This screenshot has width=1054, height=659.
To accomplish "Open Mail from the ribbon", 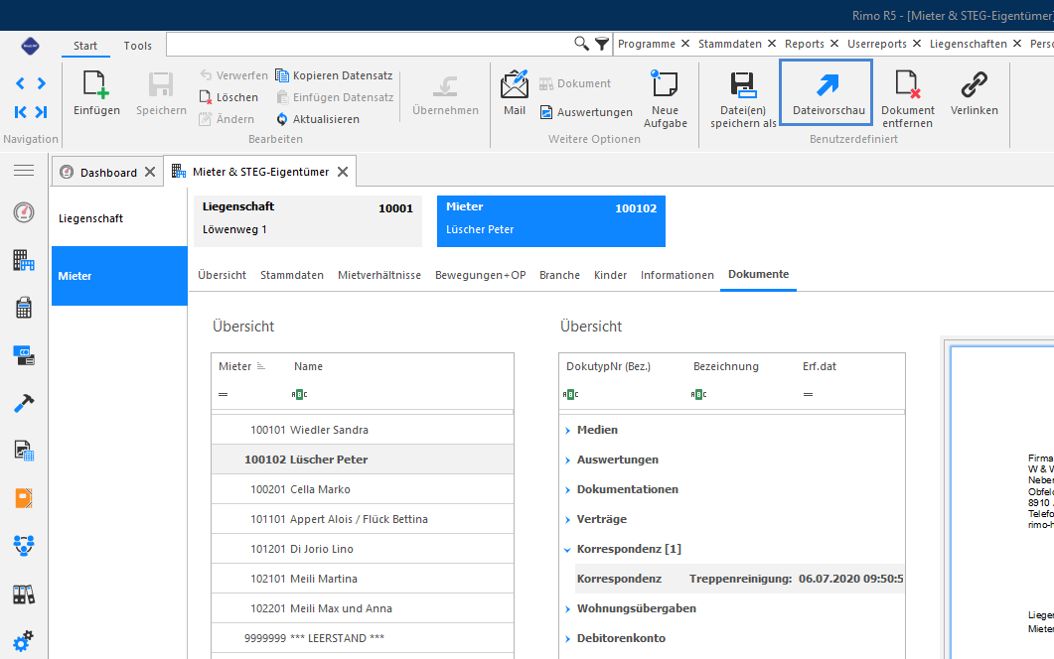I will [x=515, y=93].
